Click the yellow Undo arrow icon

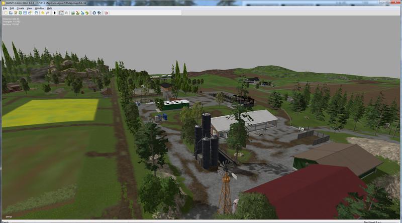(x=43, y=13)
